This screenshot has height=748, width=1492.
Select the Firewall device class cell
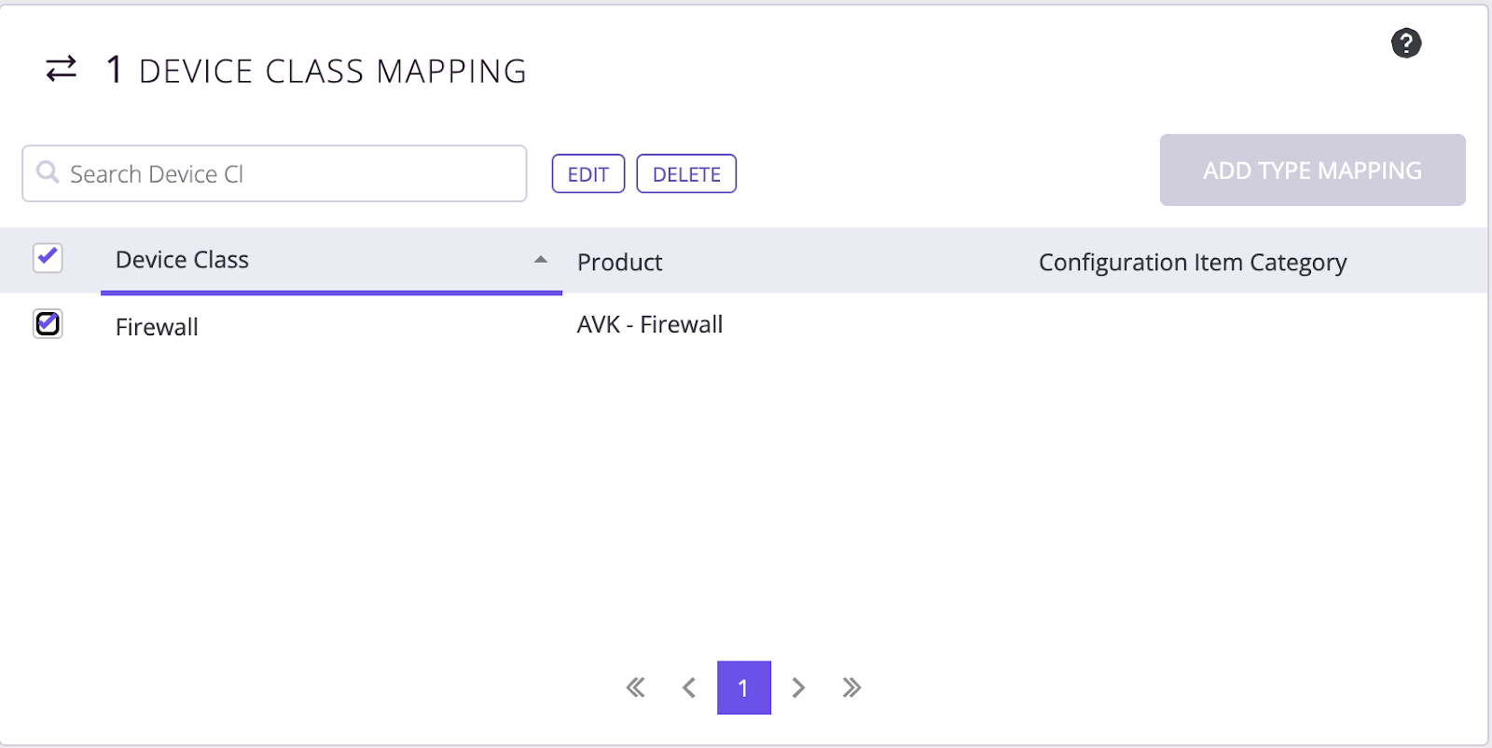coord(157,327)
